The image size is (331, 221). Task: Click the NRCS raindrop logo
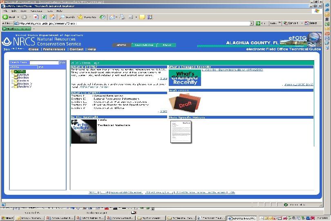[x=7, y=41]
